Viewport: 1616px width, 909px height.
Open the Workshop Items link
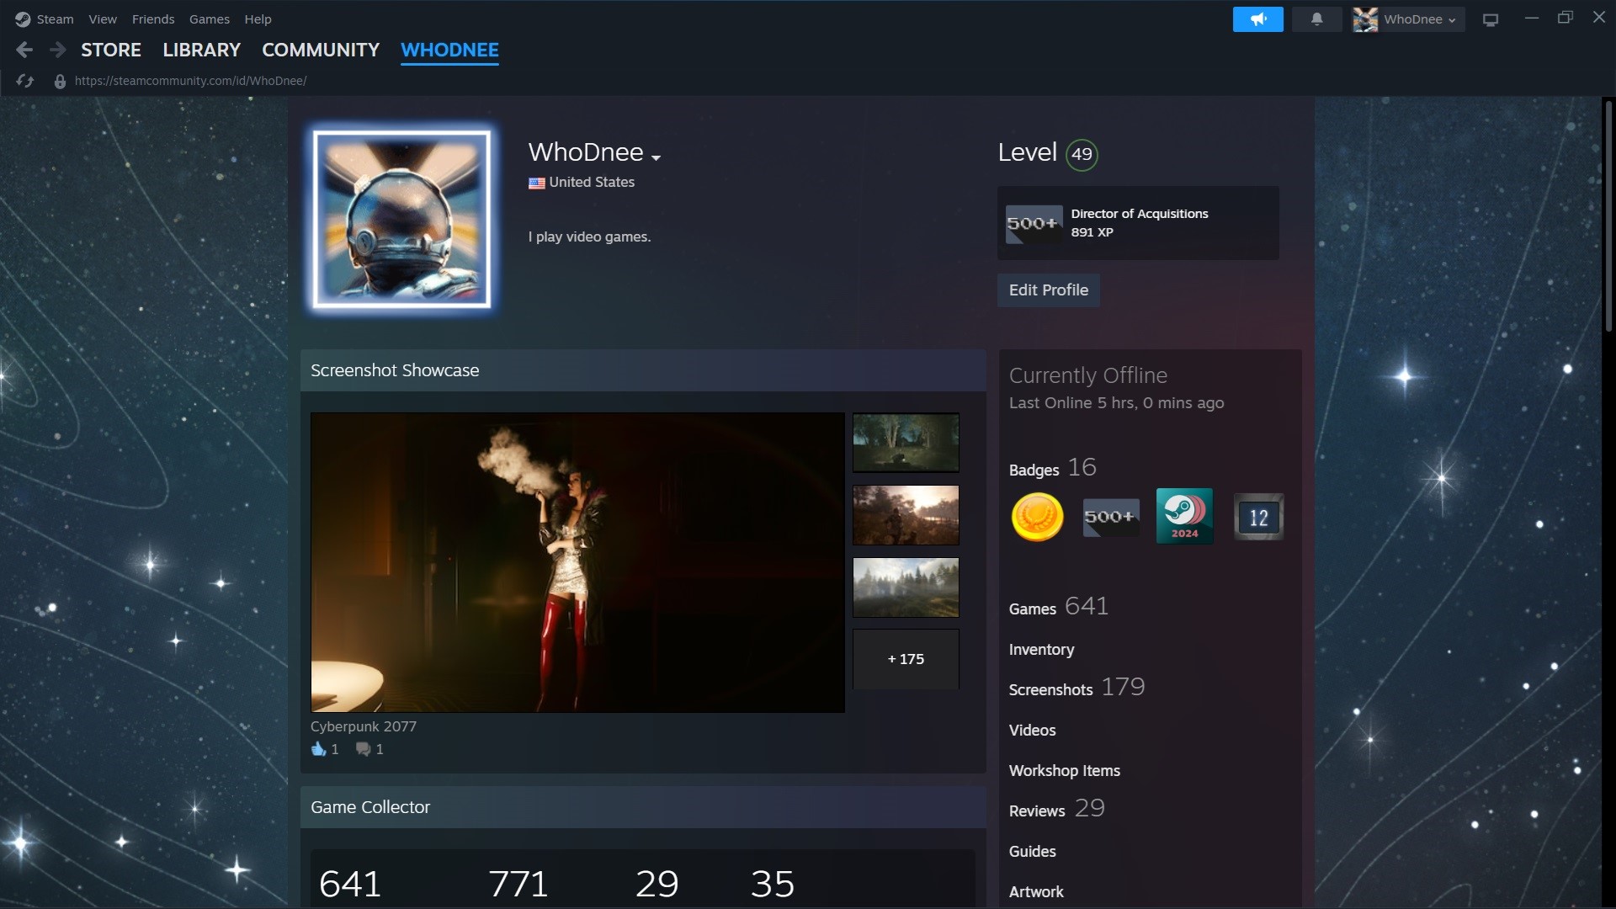(1064, 771)
